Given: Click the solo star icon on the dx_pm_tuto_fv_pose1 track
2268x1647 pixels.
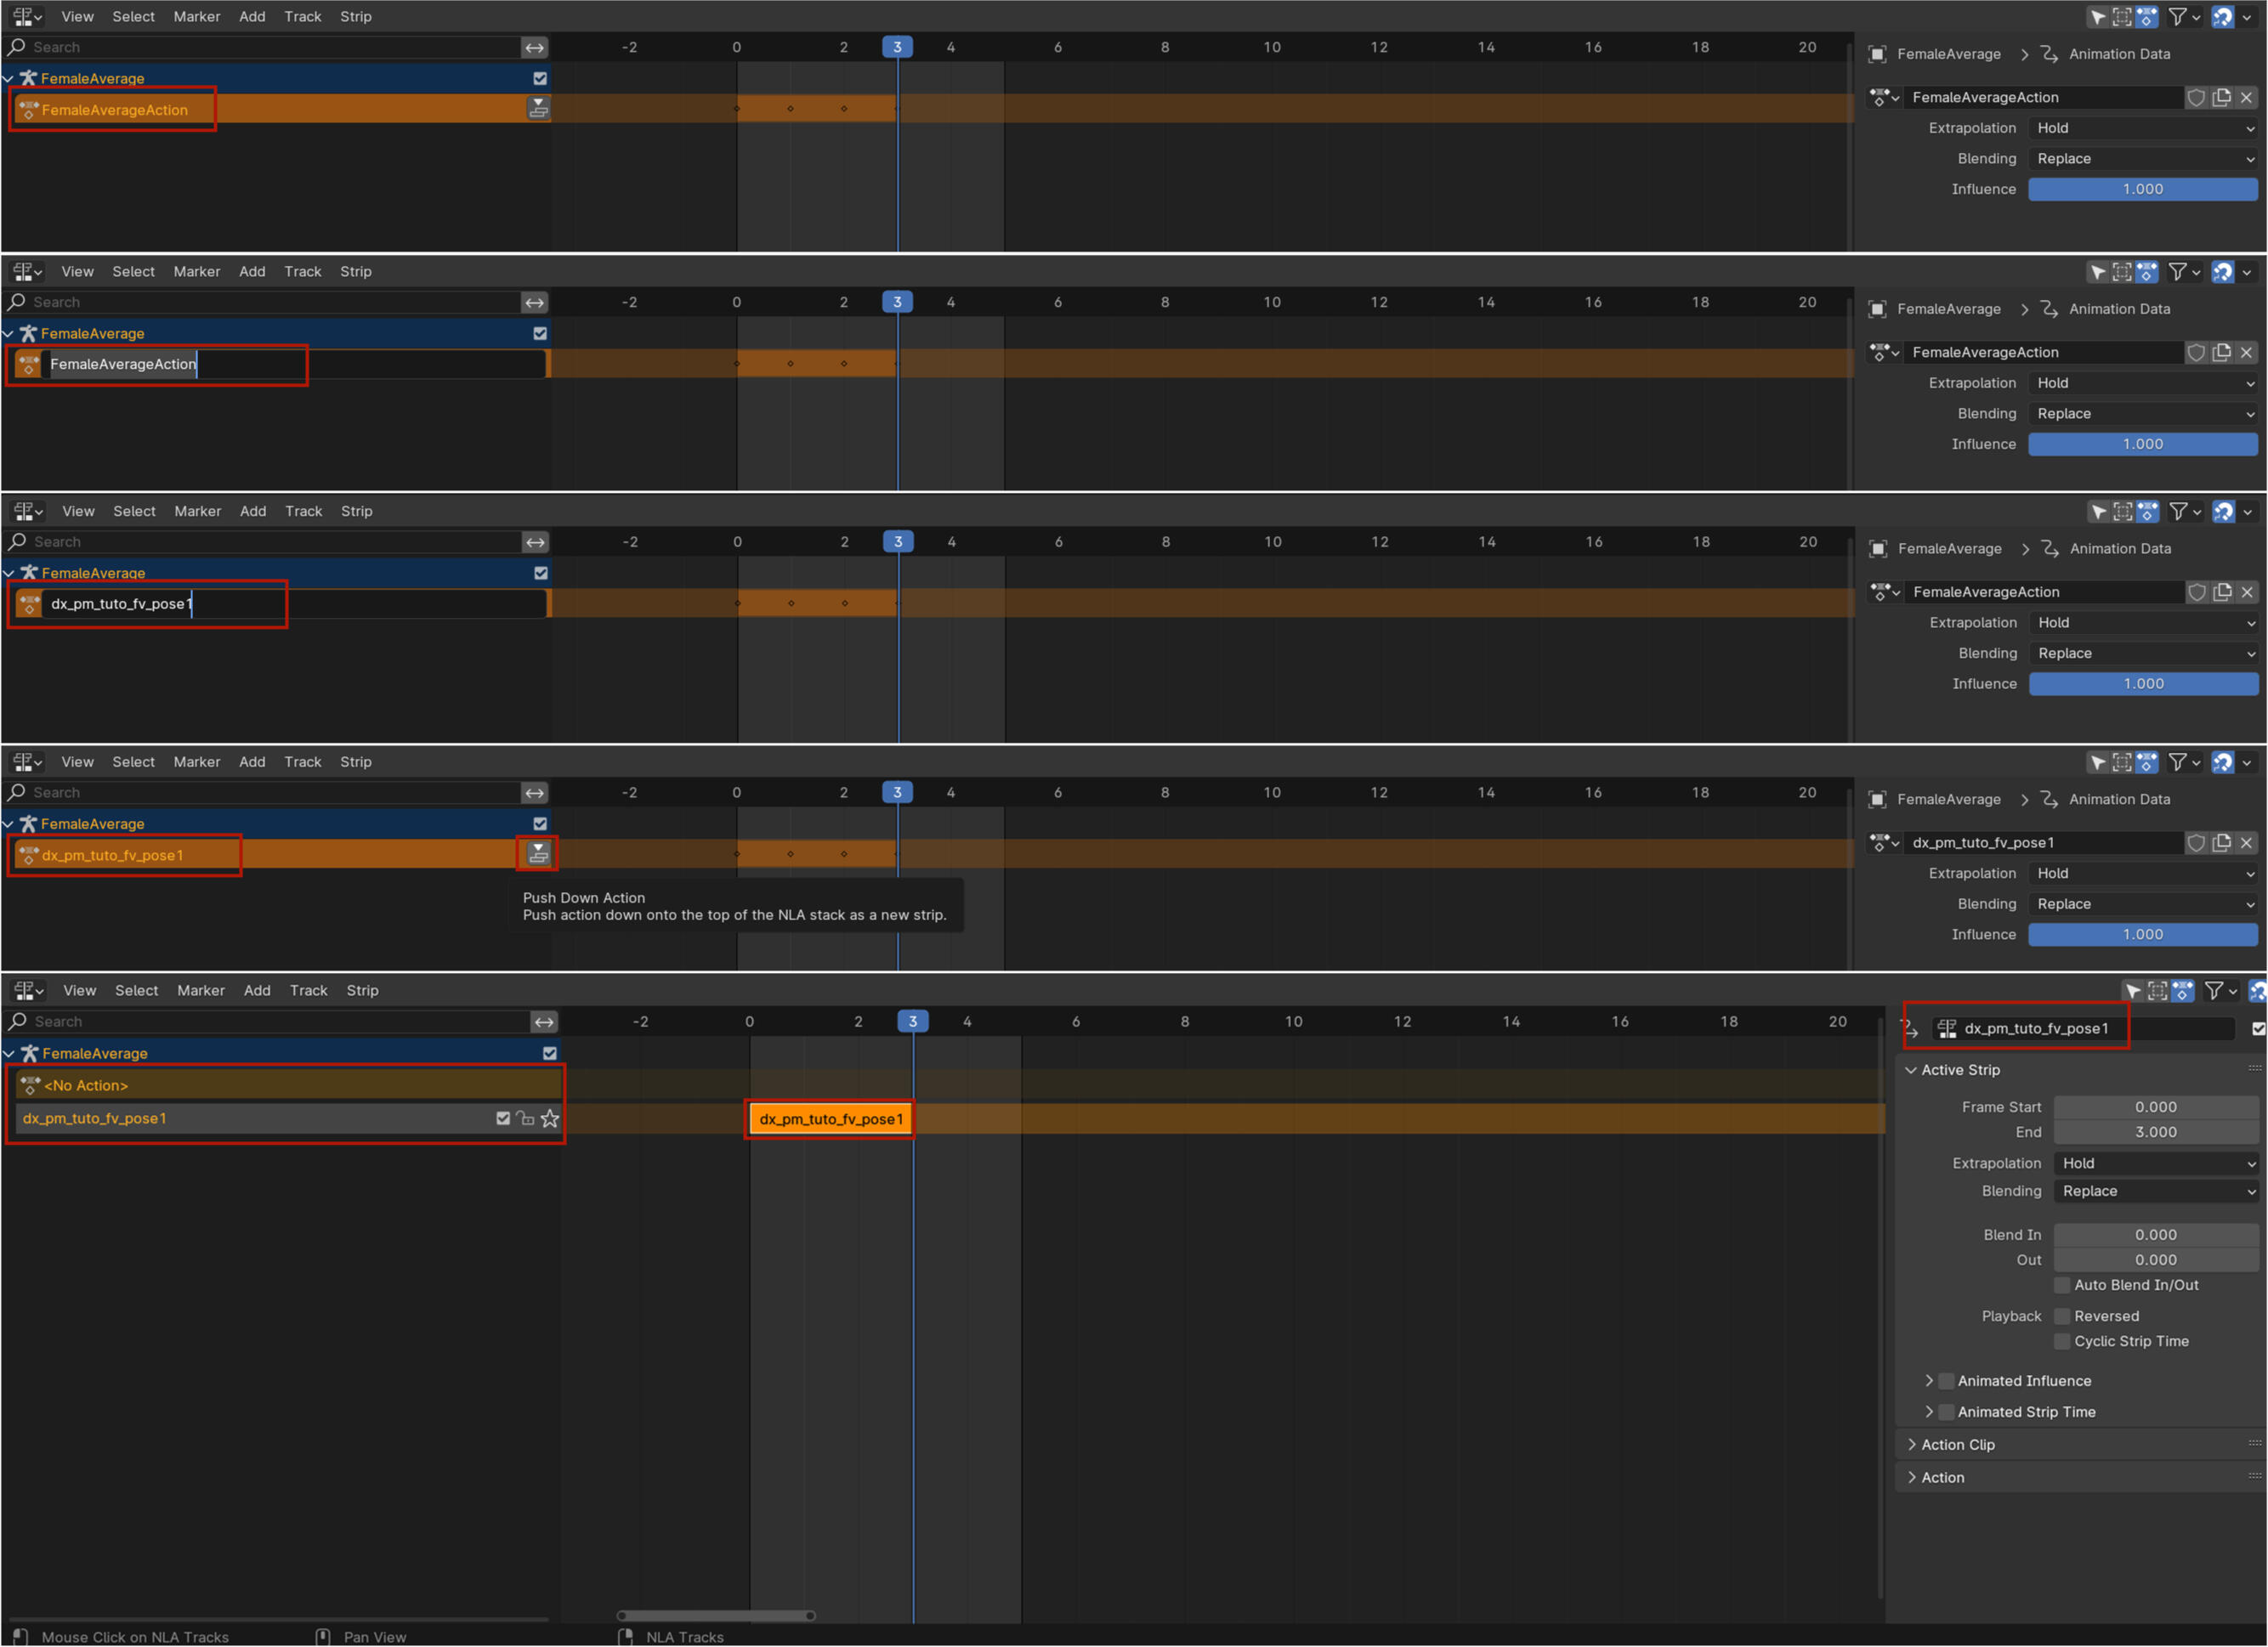Looking at the screenshot, I should (x=550, y=1119).
